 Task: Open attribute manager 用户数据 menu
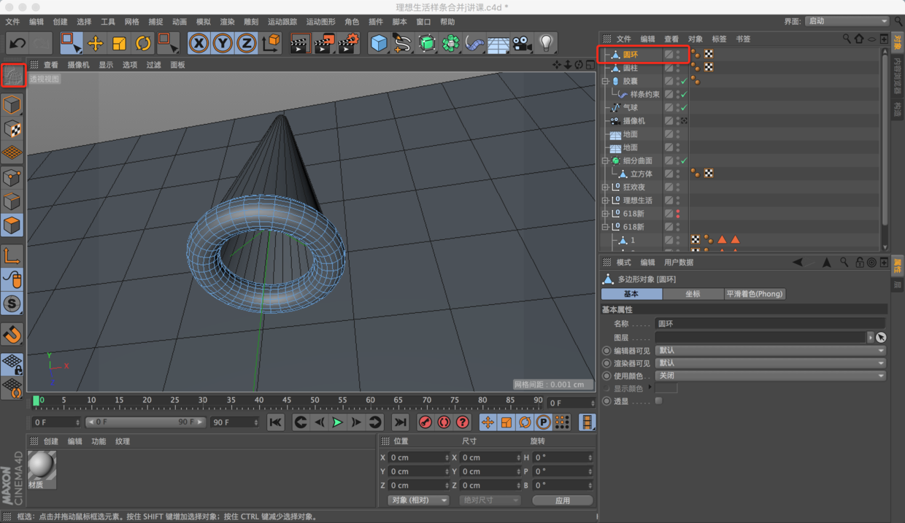(679, 263)
